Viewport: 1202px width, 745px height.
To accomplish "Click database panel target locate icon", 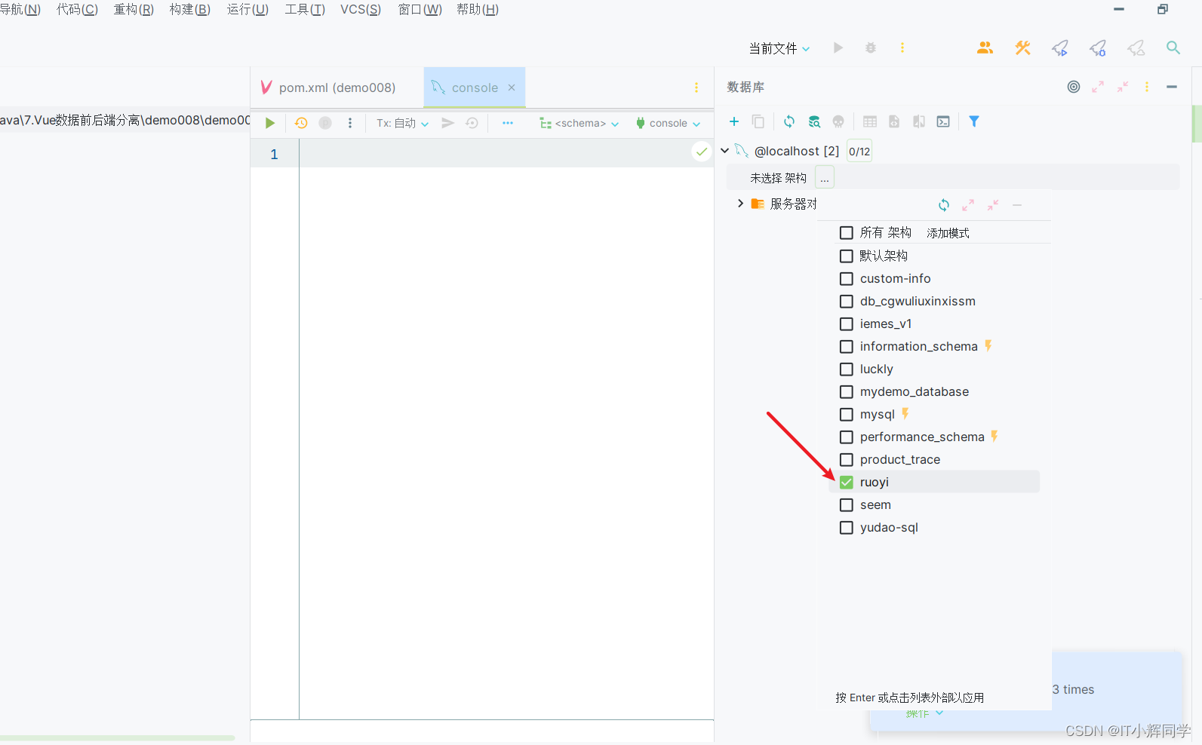I will (1074, 87).
